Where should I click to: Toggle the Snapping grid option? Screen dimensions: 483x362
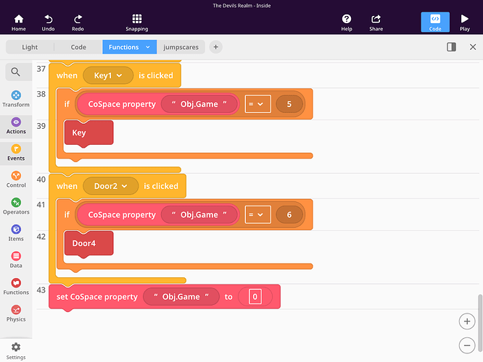[136, 19]
